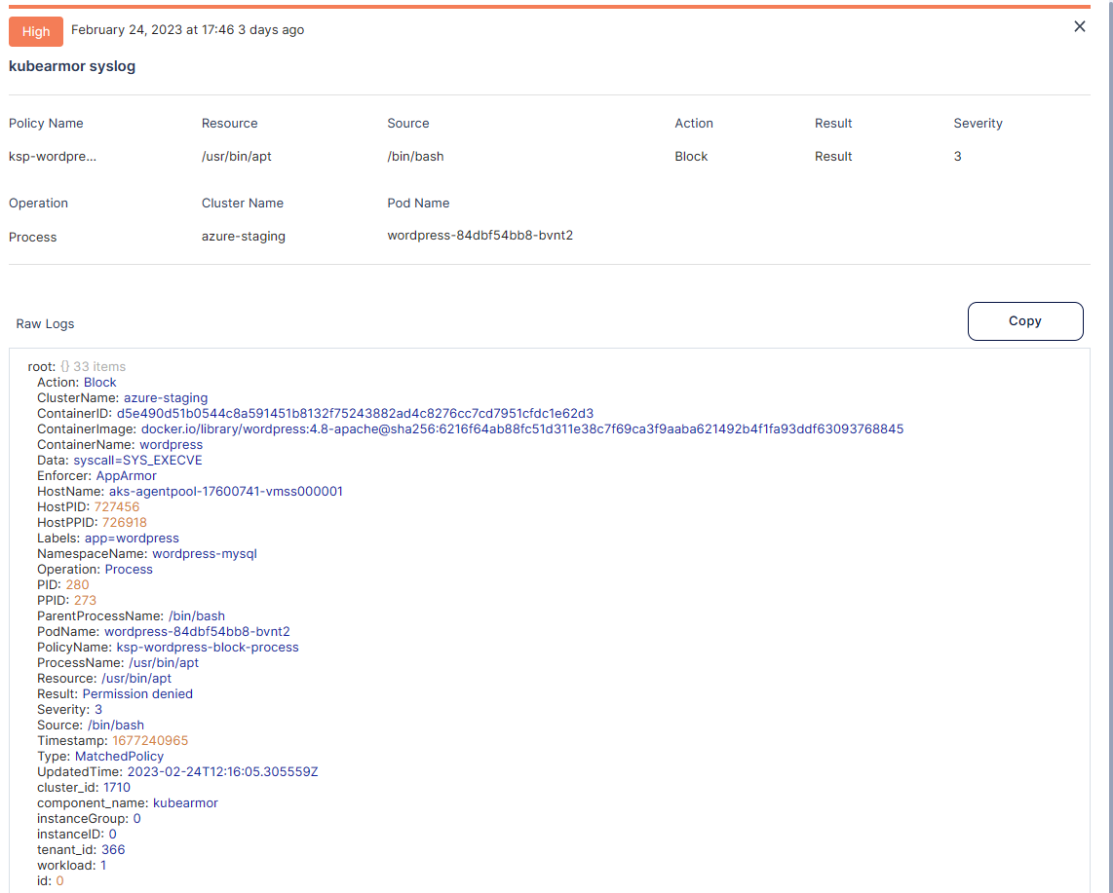Click the Cluster Name column label
The height and width of the screenshot is (893, 1113).
point(243,204)
